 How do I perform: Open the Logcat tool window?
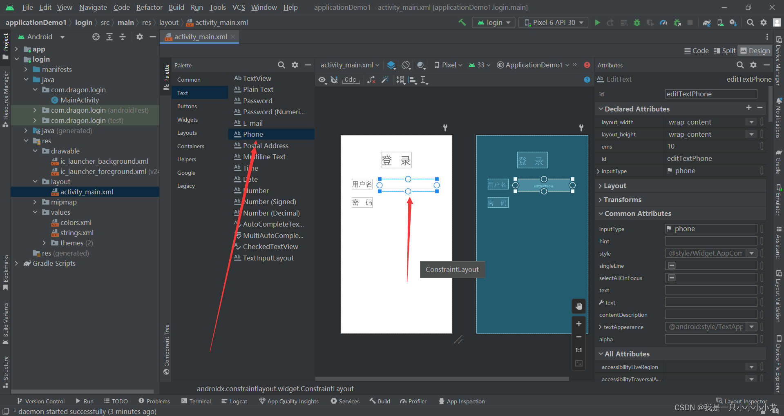[235, 401]
